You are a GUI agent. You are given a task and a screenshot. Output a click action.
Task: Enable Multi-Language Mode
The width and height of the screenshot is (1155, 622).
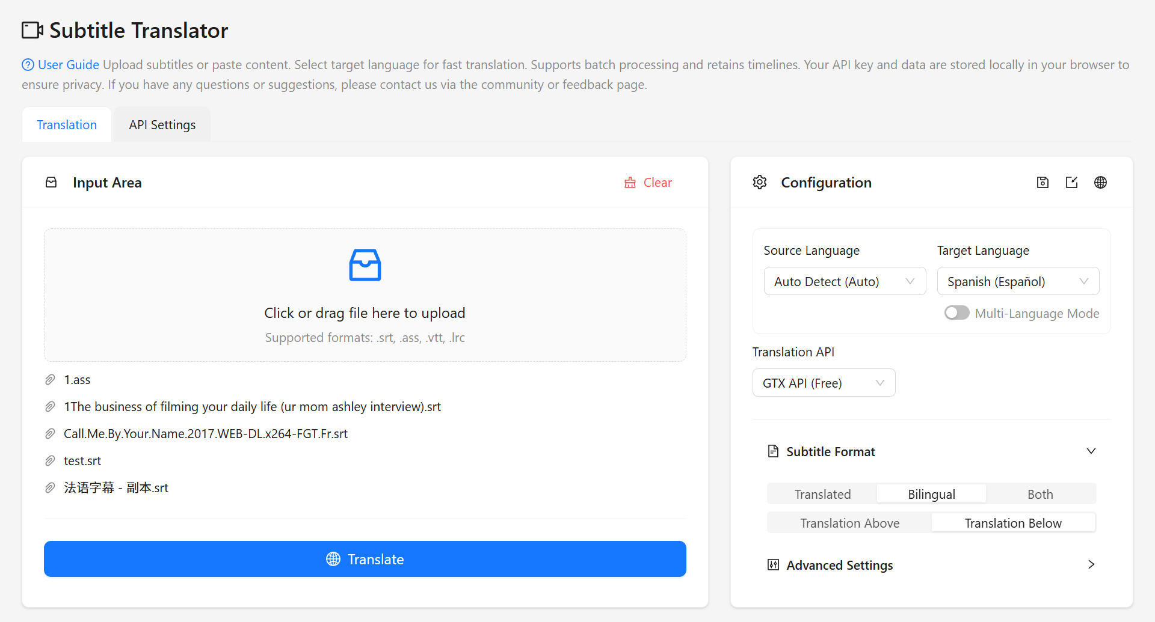[x=956, y=313]
